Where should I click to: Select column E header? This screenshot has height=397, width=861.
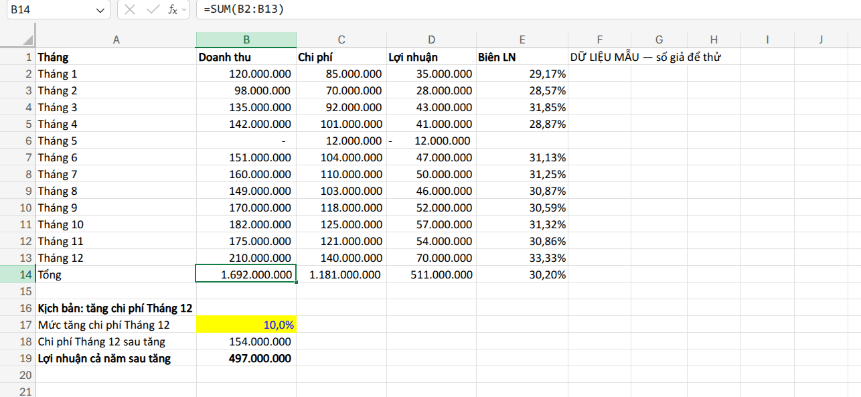coord(522,40)
